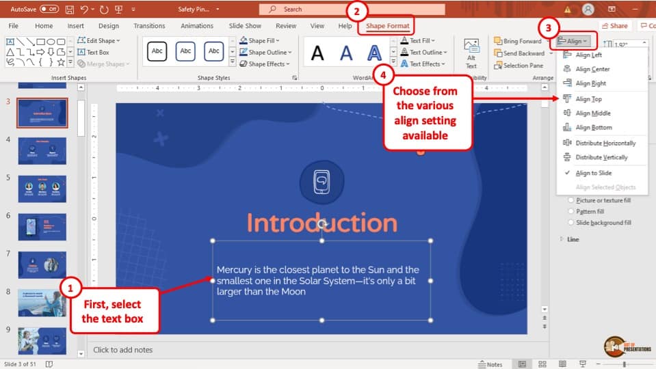Switch to the Design tab
This screenshot has height=369, width=656.
click(109, 26)
